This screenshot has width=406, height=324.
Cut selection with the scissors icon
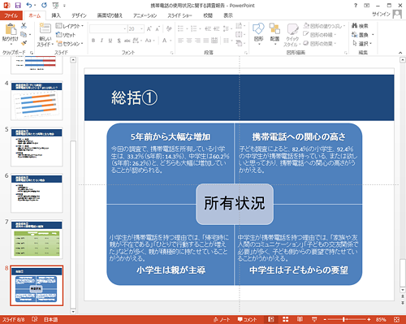(x=24, y=25)
